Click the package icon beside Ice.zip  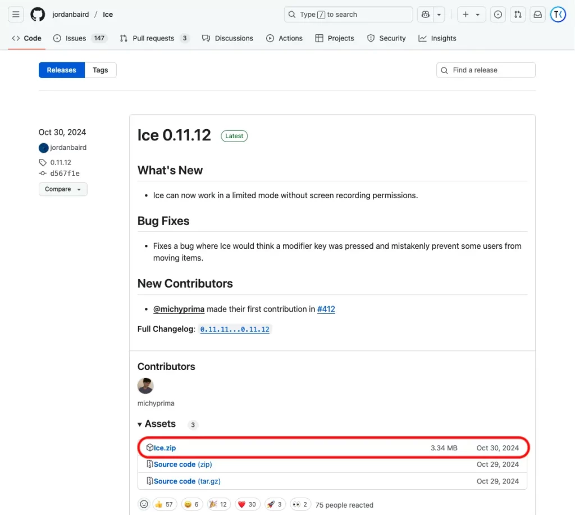click(149, 448)
